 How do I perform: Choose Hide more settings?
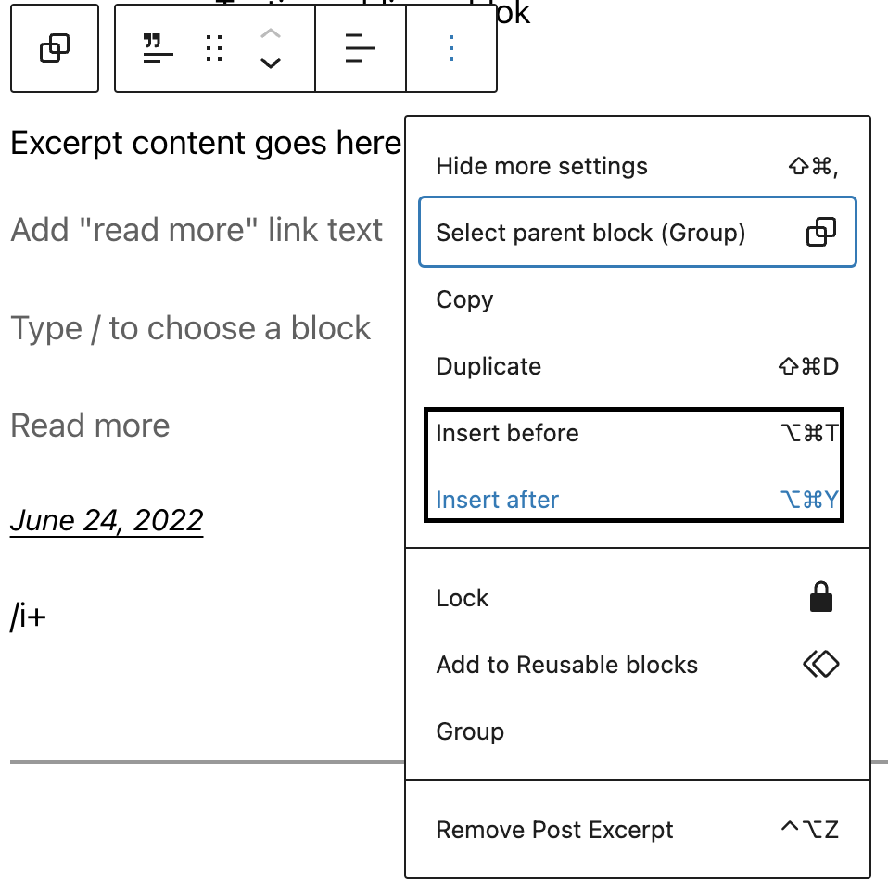pyautogui.click(x=541, y=166)
